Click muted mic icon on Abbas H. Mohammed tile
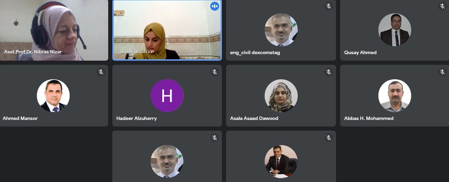The image size is (449, 182). click(x=442, y=72)
